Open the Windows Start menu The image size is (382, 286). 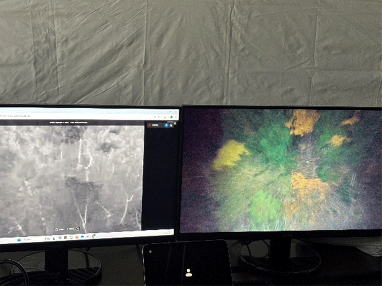[x=19, y=240]
